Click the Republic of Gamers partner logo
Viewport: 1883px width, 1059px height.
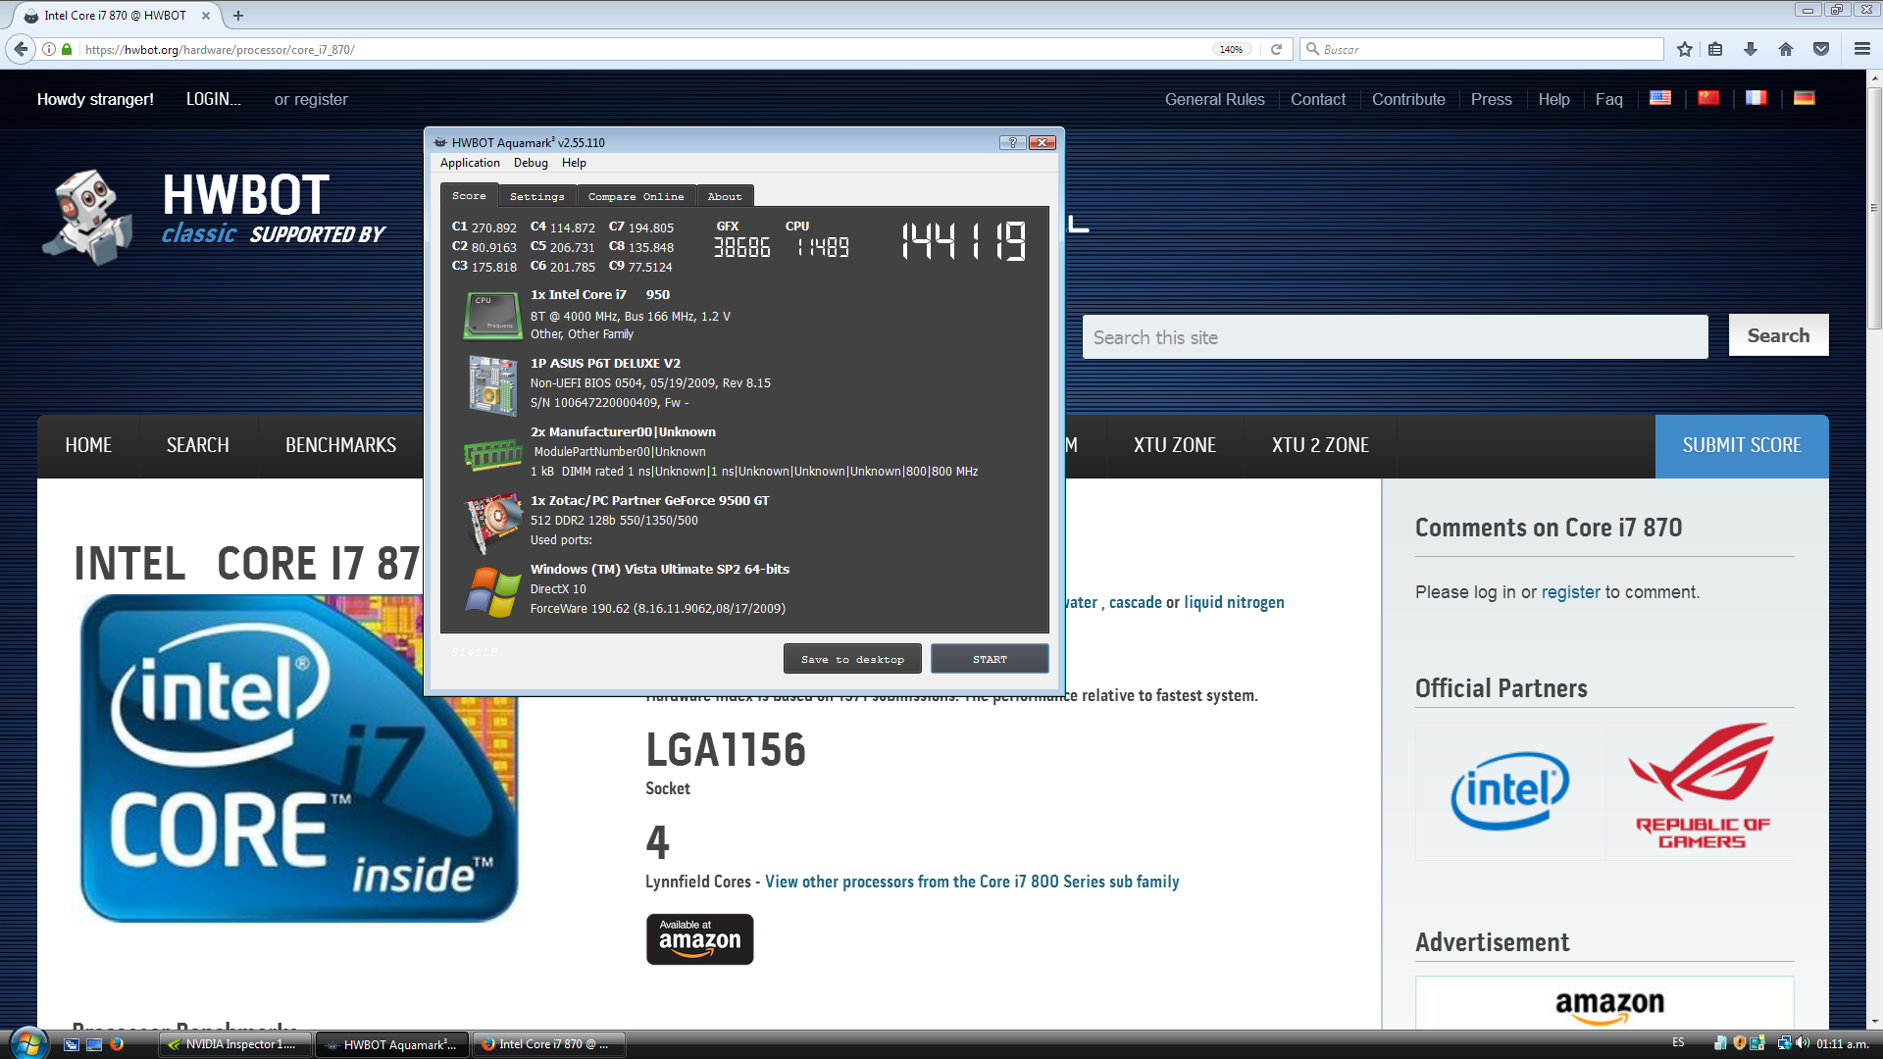(x=1701, y=787)
